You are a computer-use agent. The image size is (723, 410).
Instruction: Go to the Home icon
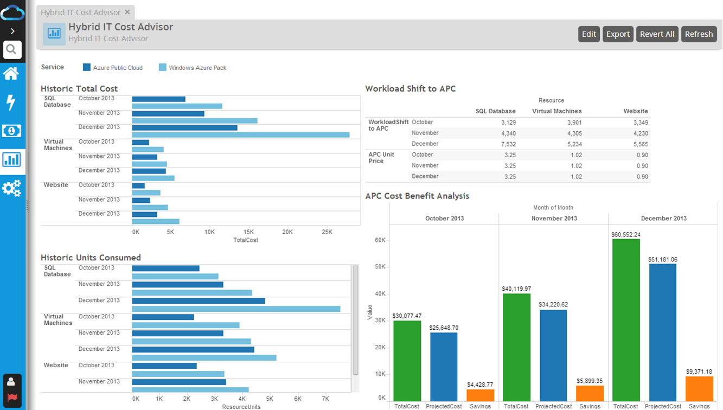(x=11, y=73)
